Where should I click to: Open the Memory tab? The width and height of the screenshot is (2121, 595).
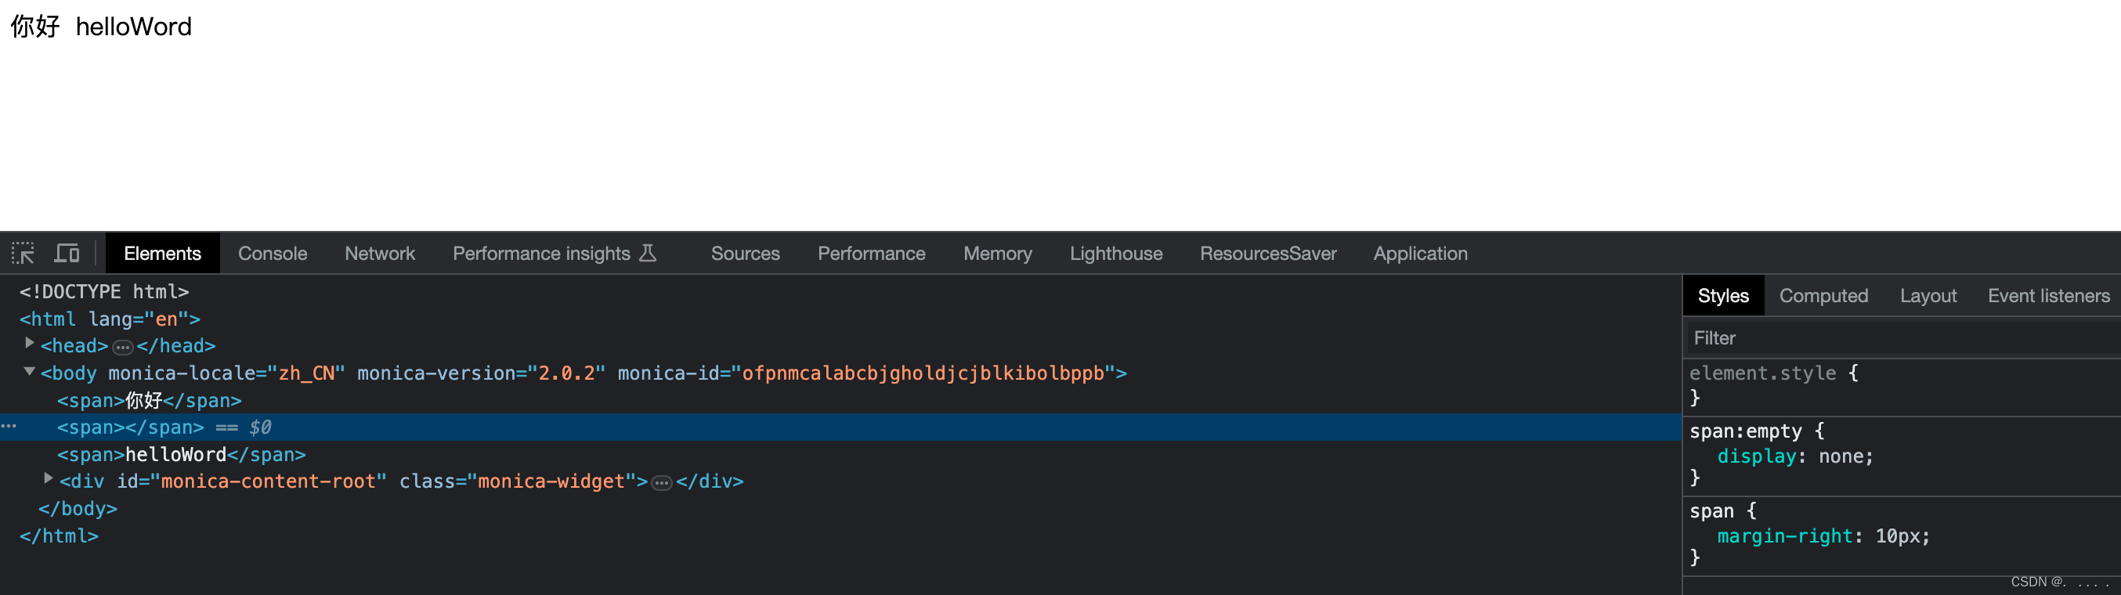click(x=997, y=254)
